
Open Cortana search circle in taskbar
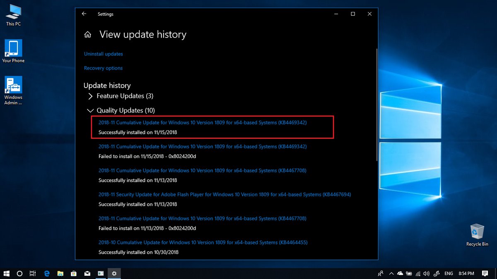coord(19,273)
